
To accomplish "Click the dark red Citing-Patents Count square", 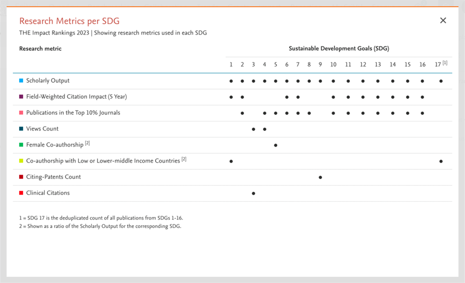I will coord(21,176).
